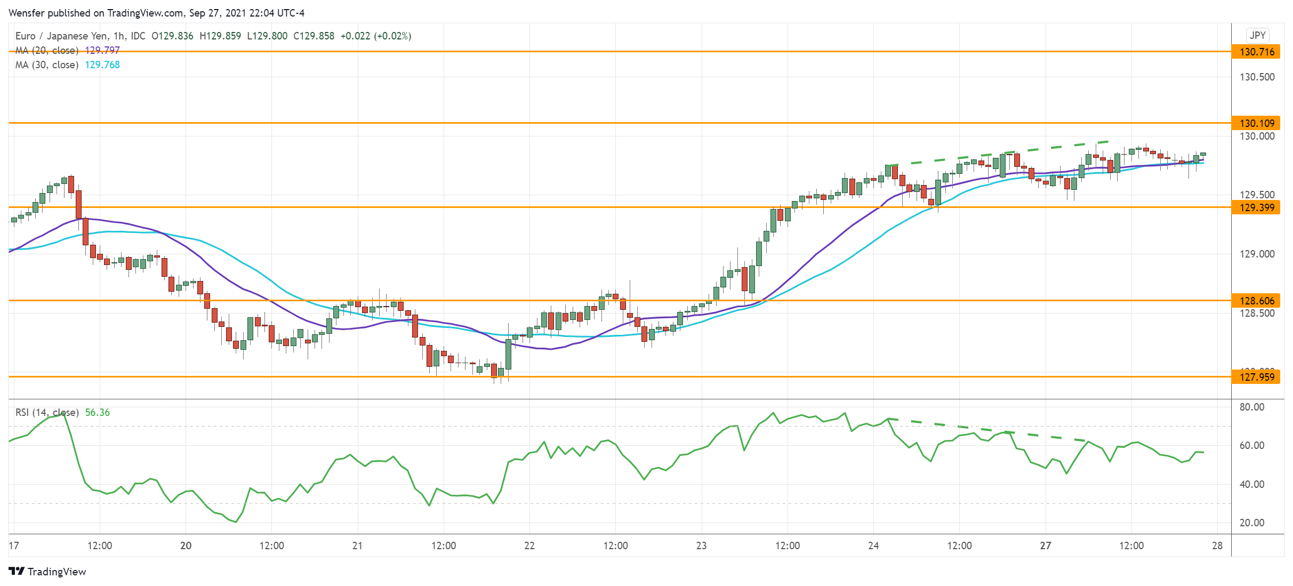
Task: Click the TradingView logo icon
Action: 17,571
